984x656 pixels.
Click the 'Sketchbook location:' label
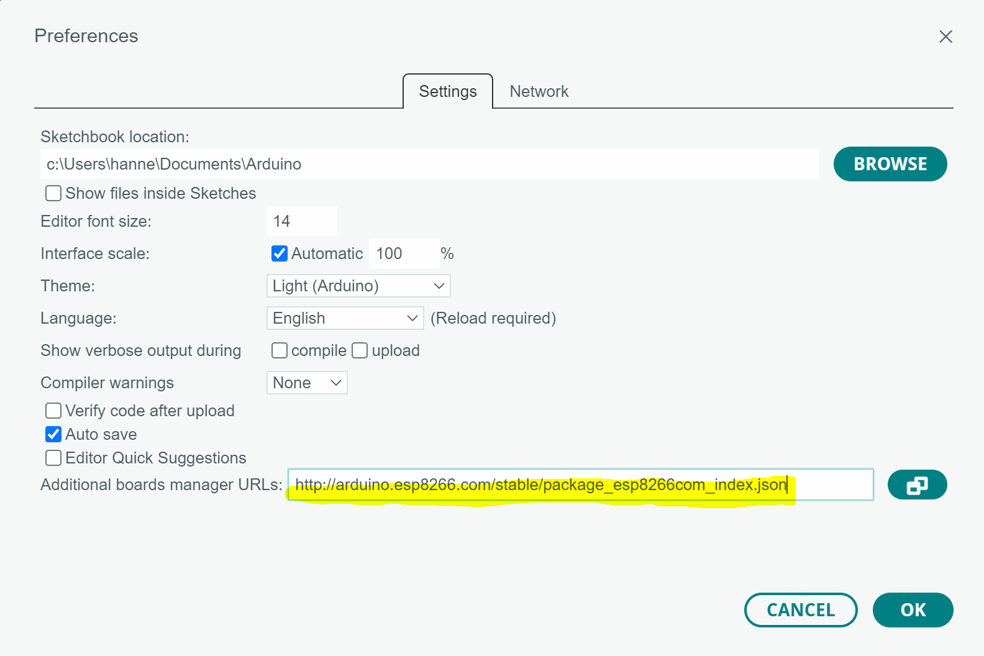[x=115, y=137]
